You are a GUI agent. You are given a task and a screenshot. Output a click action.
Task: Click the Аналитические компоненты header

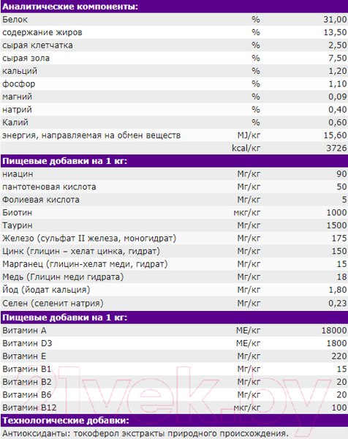70,7
